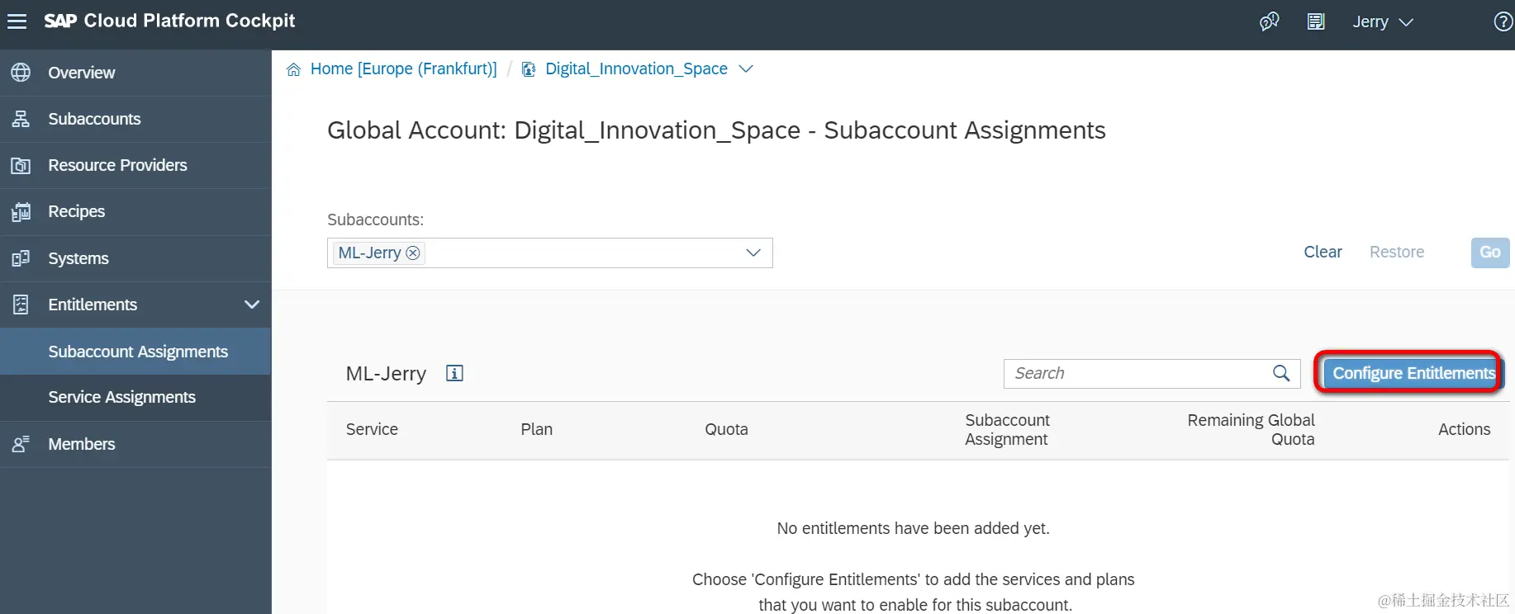Collapse the Entitlements sidebar section
The height and width of the screenshot is (614, 1515).
252,305
